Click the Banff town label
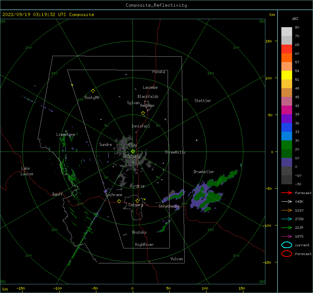 (x=57, y=194)
